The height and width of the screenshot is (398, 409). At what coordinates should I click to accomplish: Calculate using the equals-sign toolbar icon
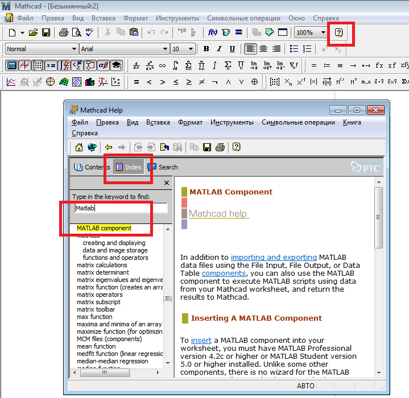238,32
